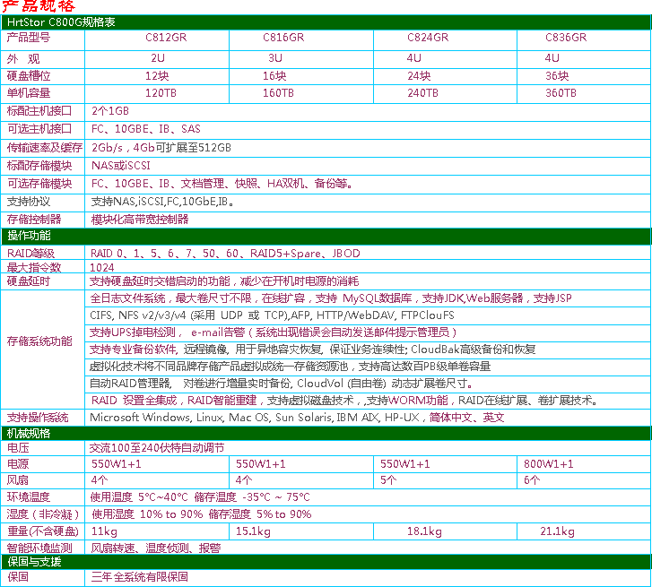Click the environment temperature value '5°C~40°C'

(163, 497)
